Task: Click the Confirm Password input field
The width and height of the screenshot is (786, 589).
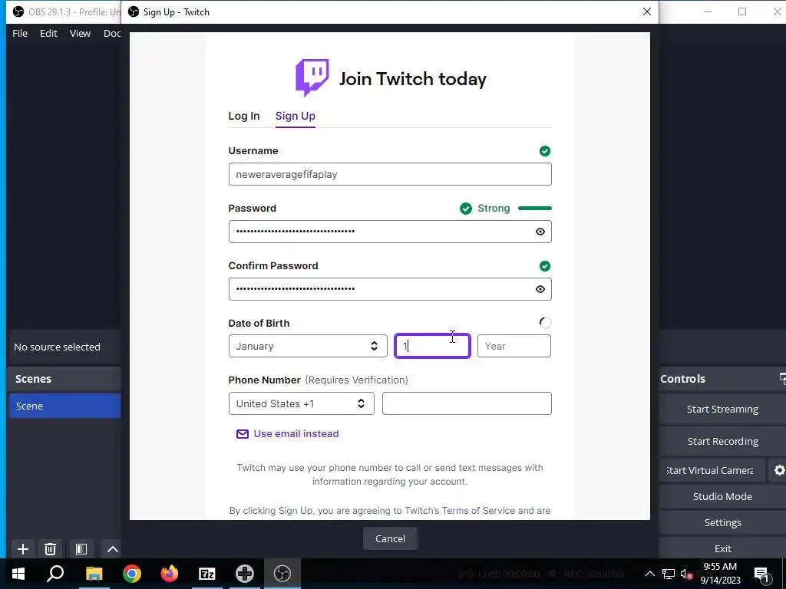Action: coord(390,289)
